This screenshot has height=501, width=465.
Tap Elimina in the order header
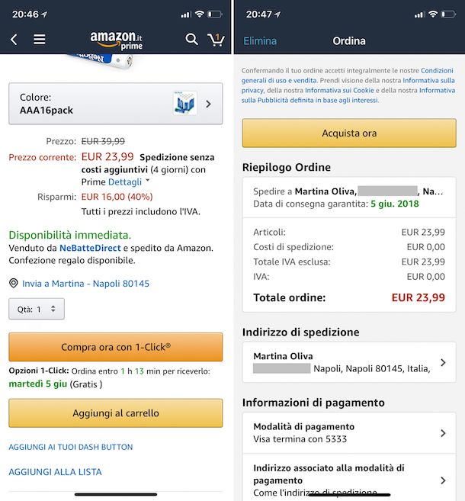pos(260,41)
